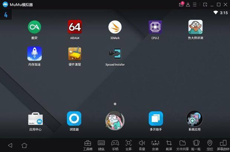Image resolution: width=230 pixels, height=152 pixels.
Task: Open 应用中心 app center
Action: [x=35, y=119]
